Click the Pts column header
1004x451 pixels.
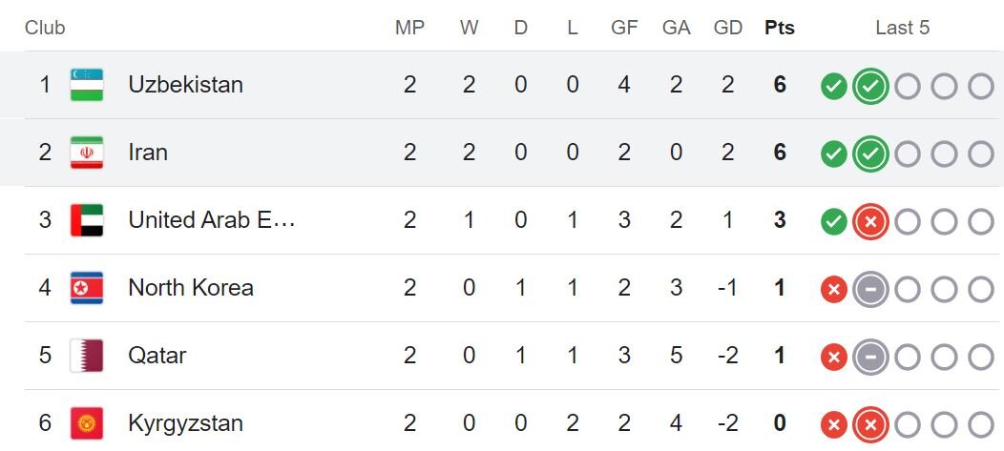tap(780, 28)
